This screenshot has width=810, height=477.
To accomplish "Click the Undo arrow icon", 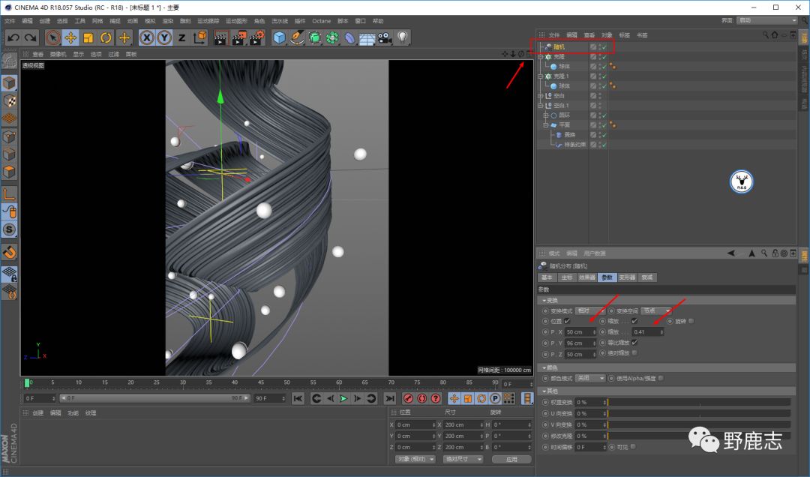I will [13, 37].
